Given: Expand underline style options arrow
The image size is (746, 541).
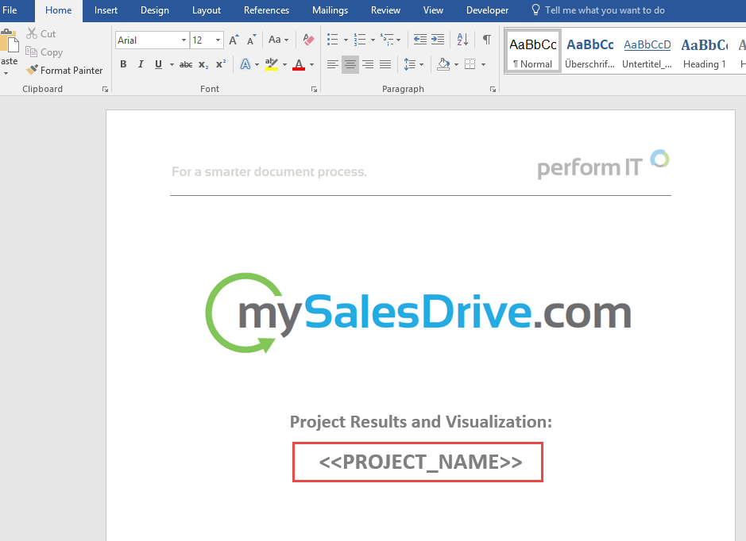Looking at the screenshot, I should click(x=172, y=64).
